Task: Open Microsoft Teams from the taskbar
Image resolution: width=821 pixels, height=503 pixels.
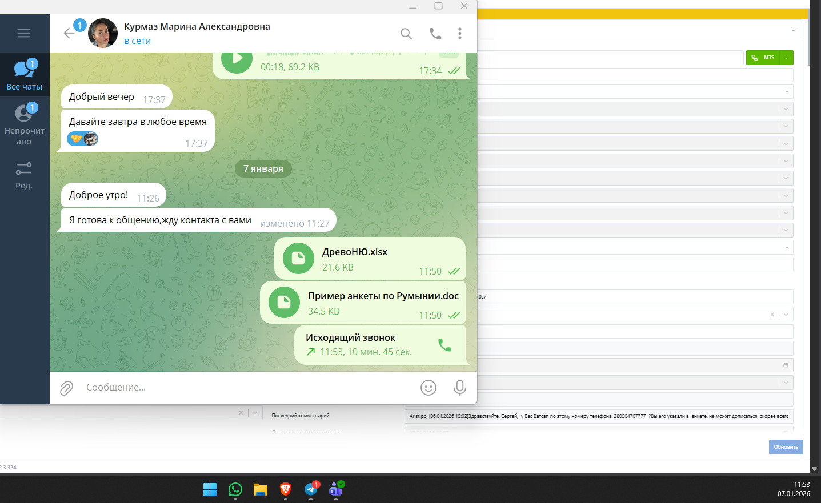Action: click(336, 490)
